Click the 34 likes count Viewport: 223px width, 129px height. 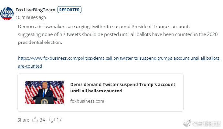(x=42, y=120)
